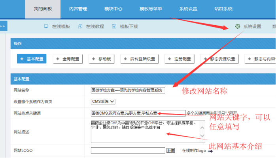This screenshot has height=158, width=276.
Task: Click the plus icon on 基本配置
Action: (22, 59)
